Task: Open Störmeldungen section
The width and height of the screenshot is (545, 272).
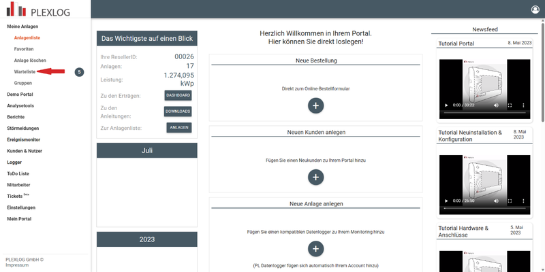Action: [x=23, y=129]
